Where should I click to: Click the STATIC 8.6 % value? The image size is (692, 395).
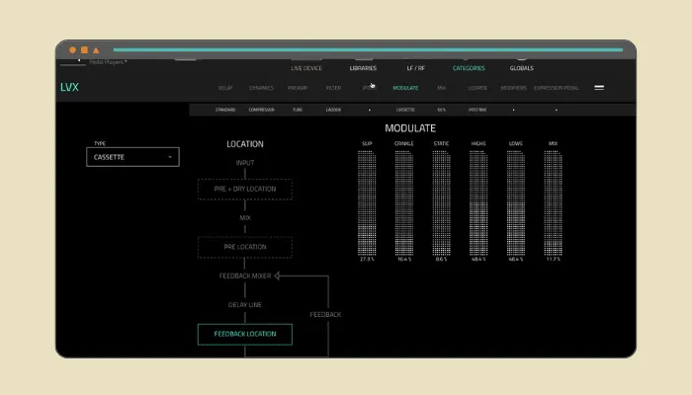[x=441, y=259]
